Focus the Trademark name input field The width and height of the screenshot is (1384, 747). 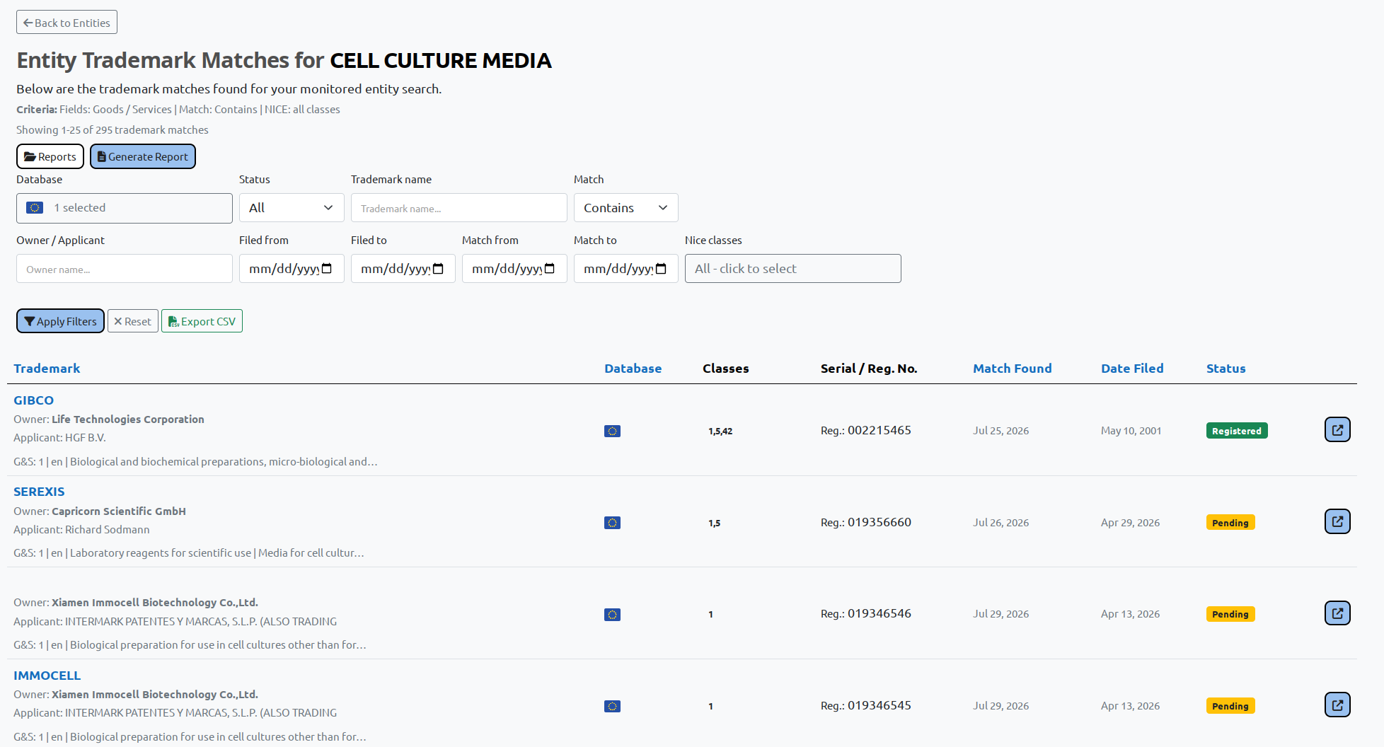(459, 208)
